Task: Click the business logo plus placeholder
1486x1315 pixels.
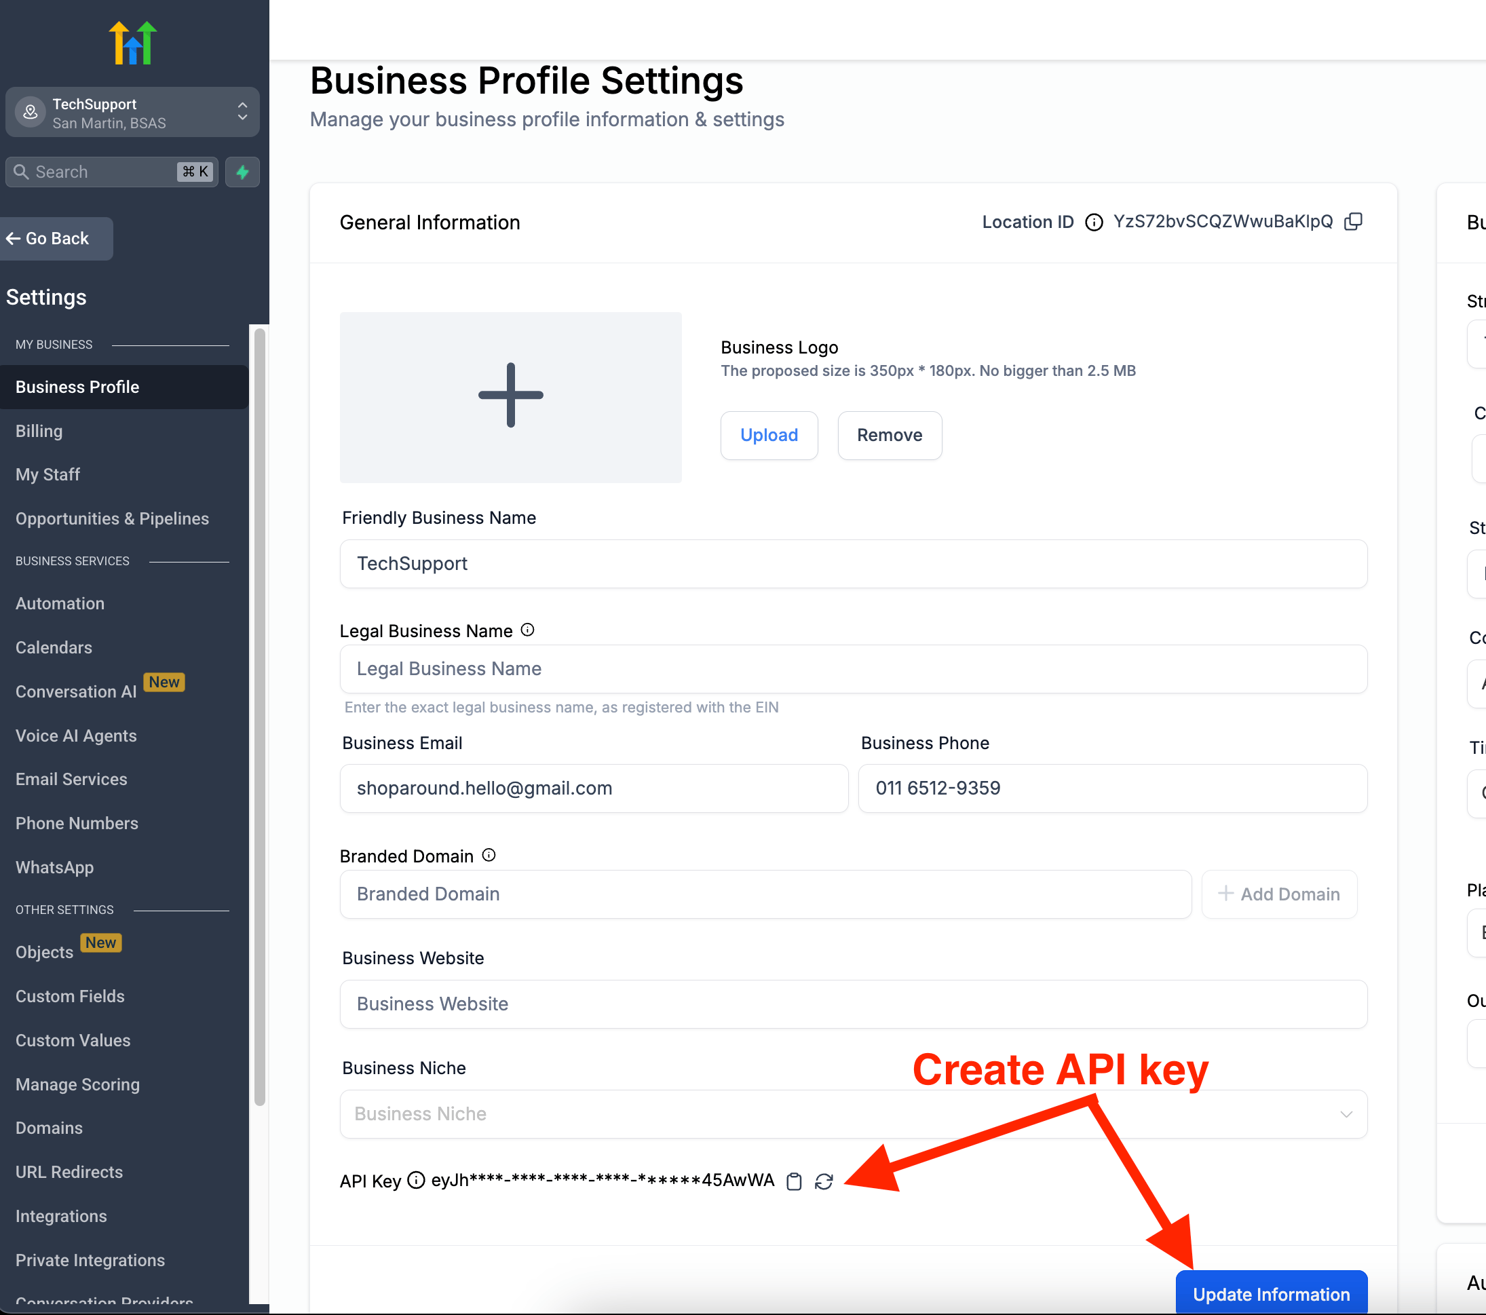Action: pyautogui.click(x=510, y=397)
